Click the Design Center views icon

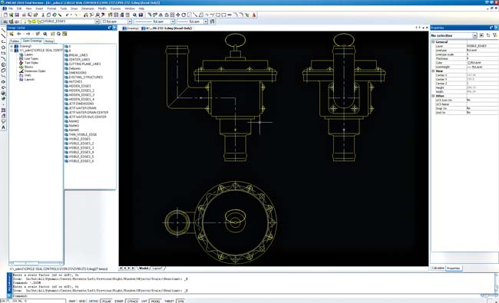[x=64, y=34]
